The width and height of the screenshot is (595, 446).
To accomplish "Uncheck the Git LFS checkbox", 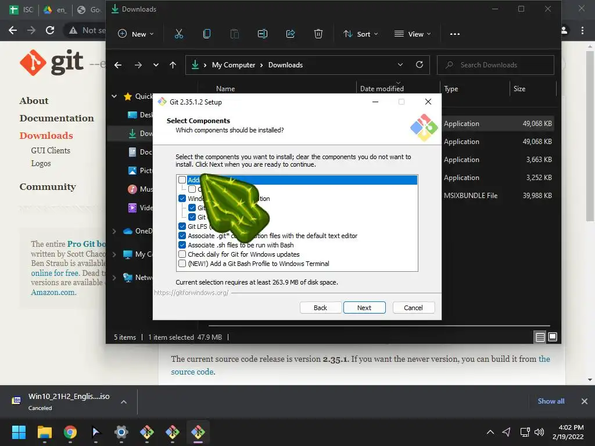I will [182, 226].
